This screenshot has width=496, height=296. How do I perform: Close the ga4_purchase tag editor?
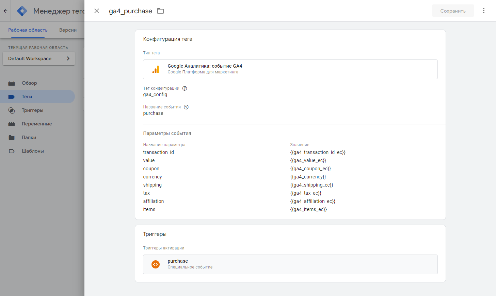(97, 11)
